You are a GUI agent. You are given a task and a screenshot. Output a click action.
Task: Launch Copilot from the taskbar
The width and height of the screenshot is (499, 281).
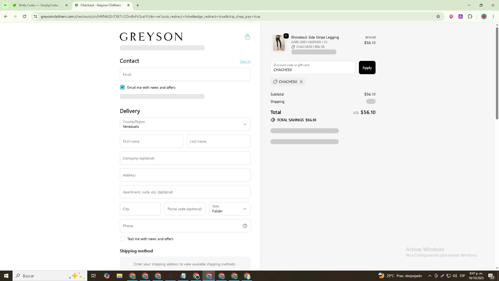106,276
